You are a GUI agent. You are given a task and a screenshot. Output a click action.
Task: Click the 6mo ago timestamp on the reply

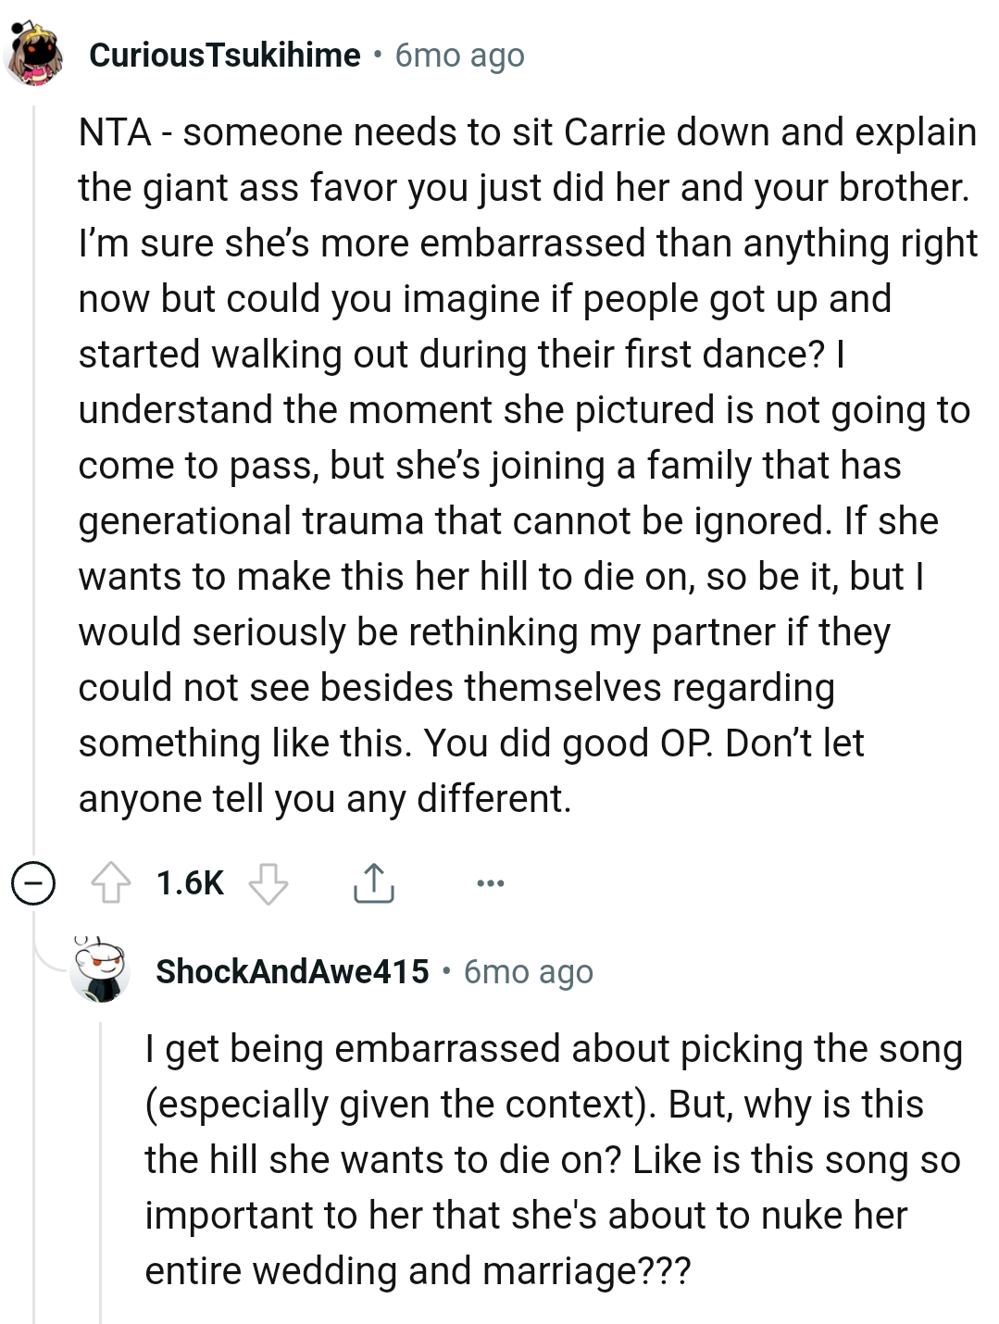pyautogui.click(x=528, y=970)
